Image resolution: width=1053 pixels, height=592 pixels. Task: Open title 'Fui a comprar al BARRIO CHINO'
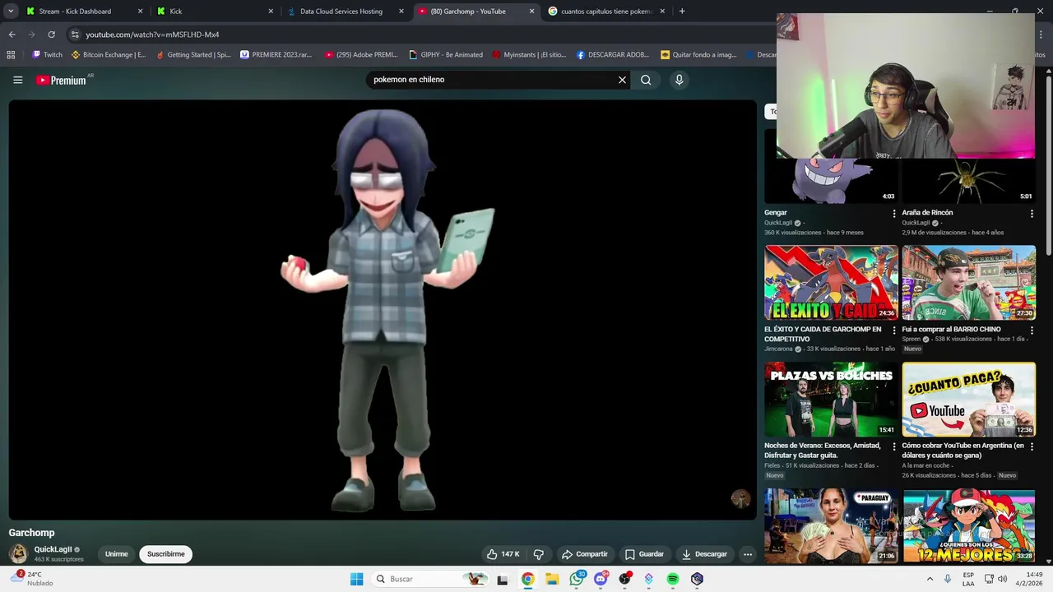(x=951, y=329)
